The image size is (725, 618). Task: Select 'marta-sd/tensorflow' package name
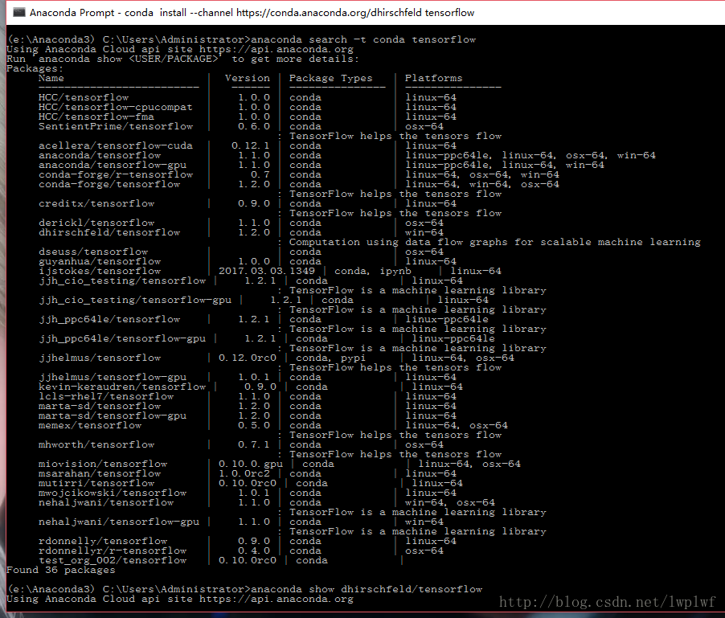point(100,407)
